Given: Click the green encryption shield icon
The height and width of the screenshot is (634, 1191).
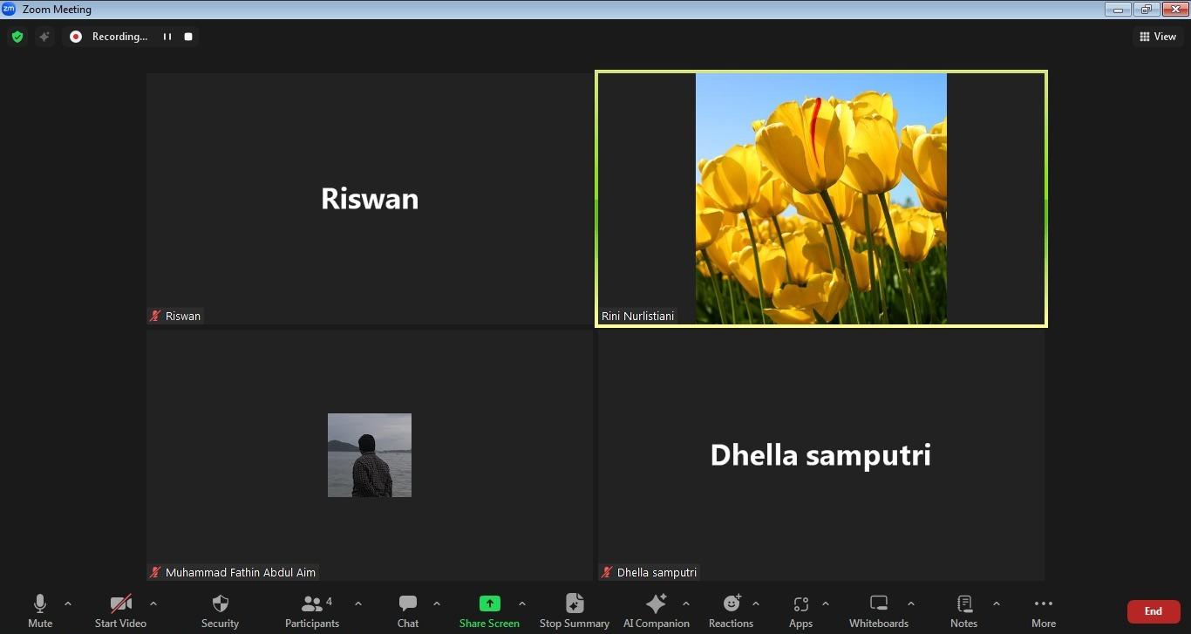Looking at the screenshot, I should [x=17, y=37].
